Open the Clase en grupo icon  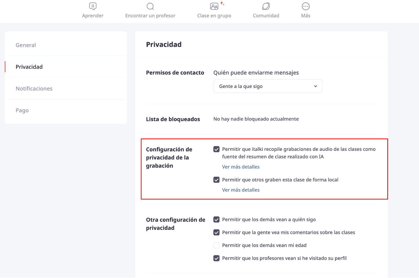(214, 6)
